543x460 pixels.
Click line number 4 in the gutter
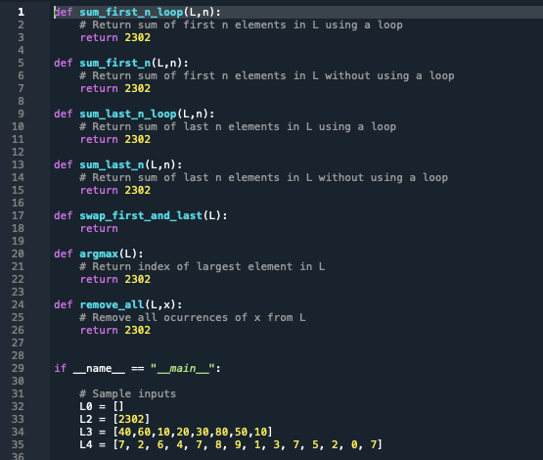21,50
